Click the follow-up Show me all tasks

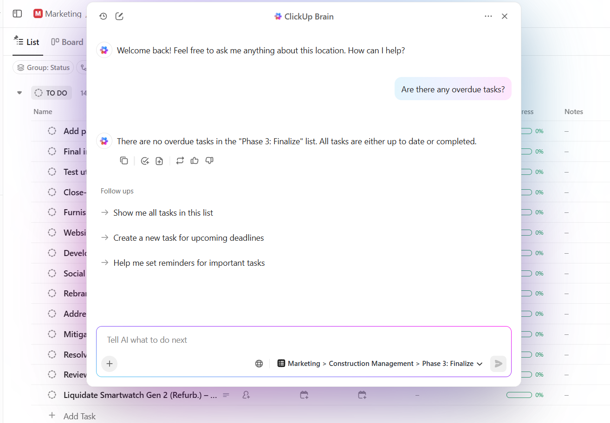click(163, 213)
